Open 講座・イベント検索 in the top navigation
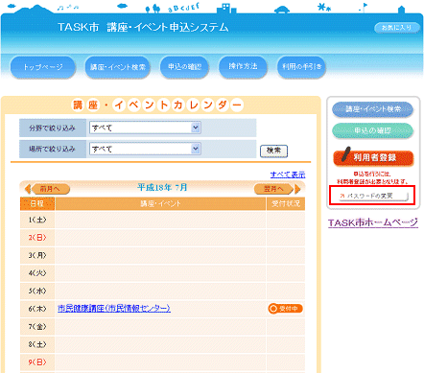 [117, 67]
